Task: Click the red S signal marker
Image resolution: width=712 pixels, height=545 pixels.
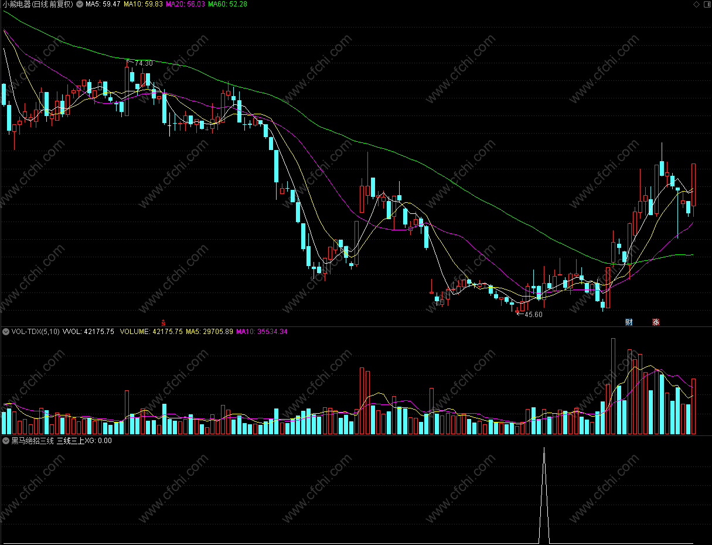Action: pyautogui.click(x=163, y=322)
